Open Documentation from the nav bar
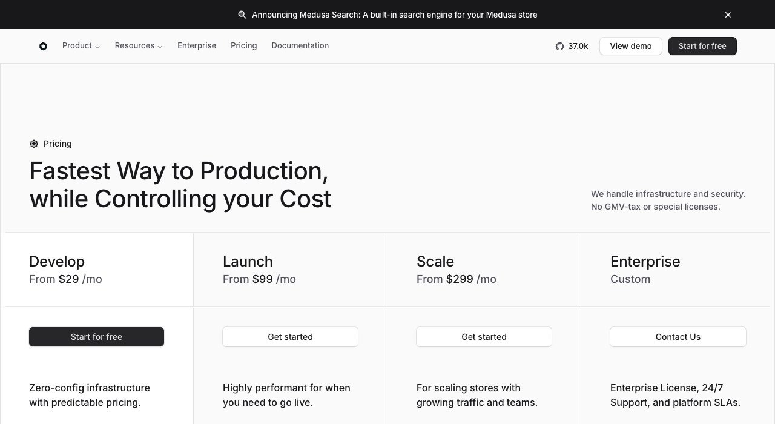Viewport: 775px width, 424px height. tap(300, 46)
